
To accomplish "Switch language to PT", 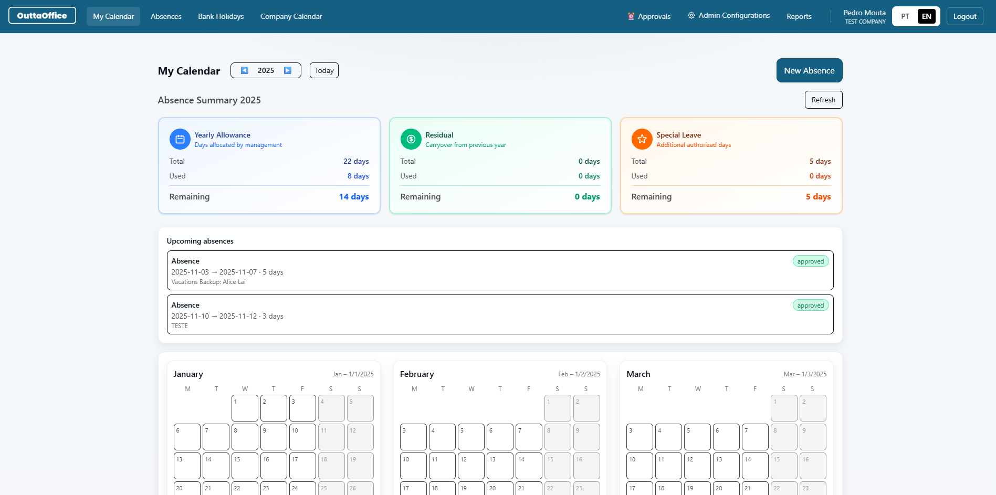I will pos(904,16).
